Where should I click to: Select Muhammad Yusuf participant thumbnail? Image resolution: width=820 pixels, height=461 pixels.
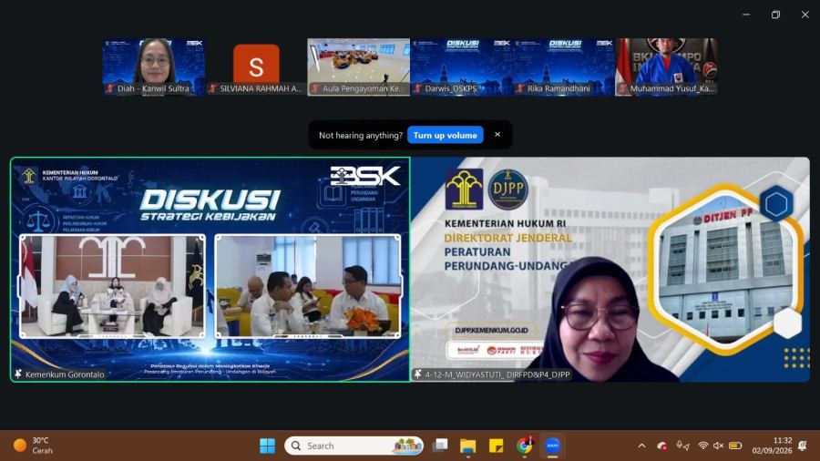pos(666,67)
